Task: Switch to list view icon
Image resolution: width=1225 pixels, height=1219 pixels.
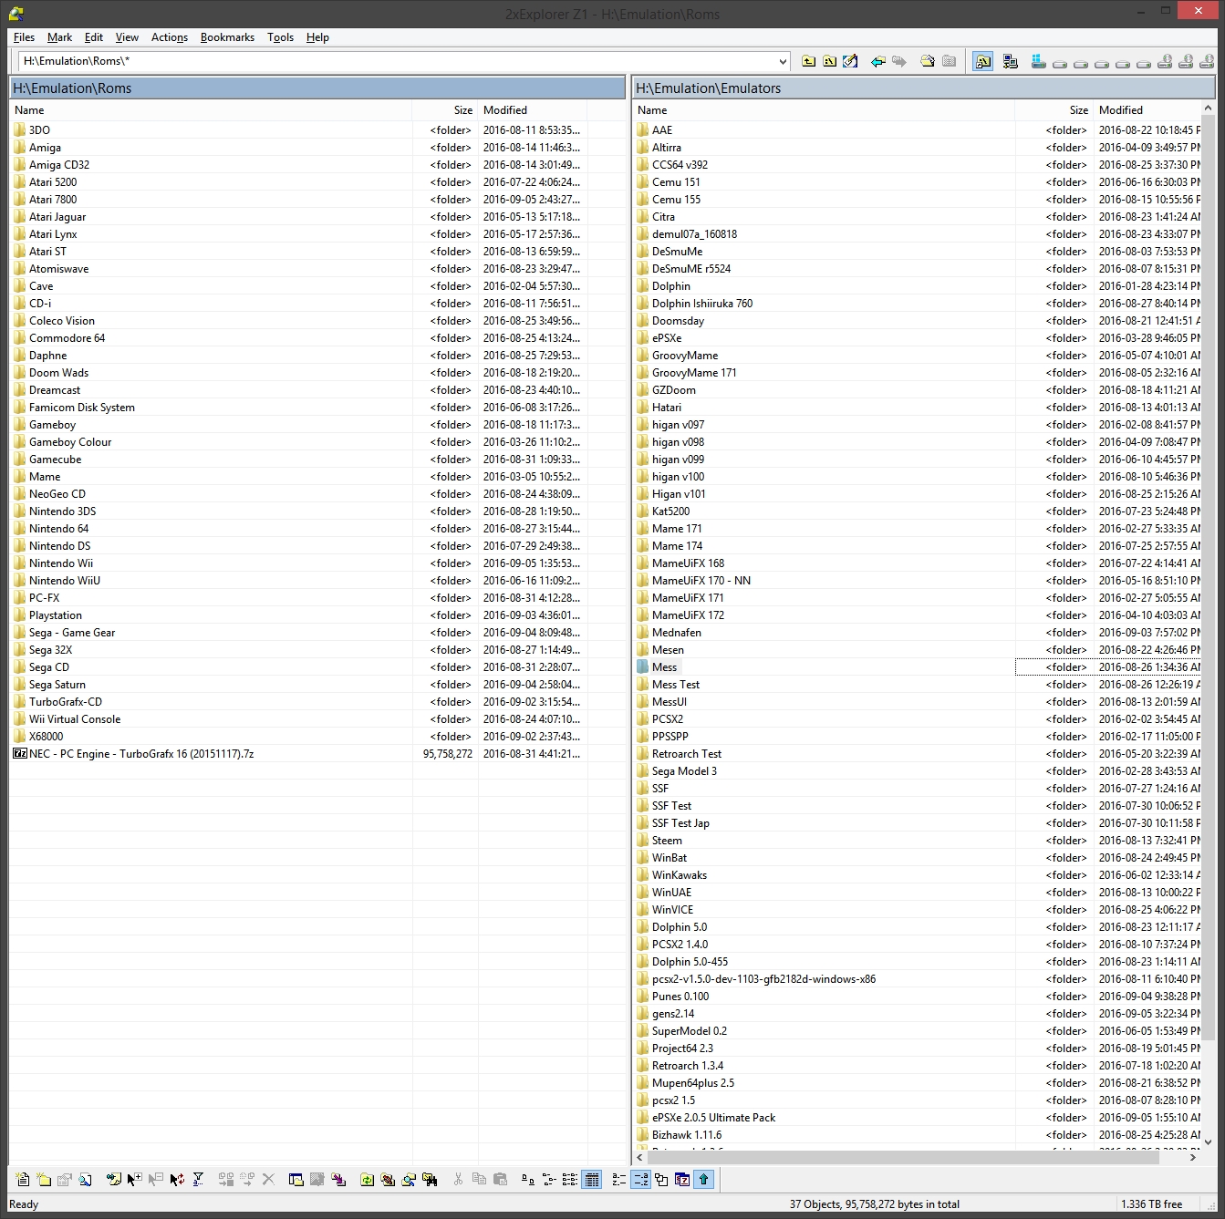Action: pyautogui.click(x=570, y=1179)
